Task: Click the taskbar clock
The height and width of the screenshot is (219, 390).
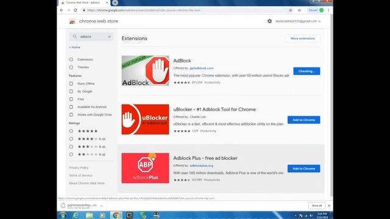Action: (x=322, y=215)
